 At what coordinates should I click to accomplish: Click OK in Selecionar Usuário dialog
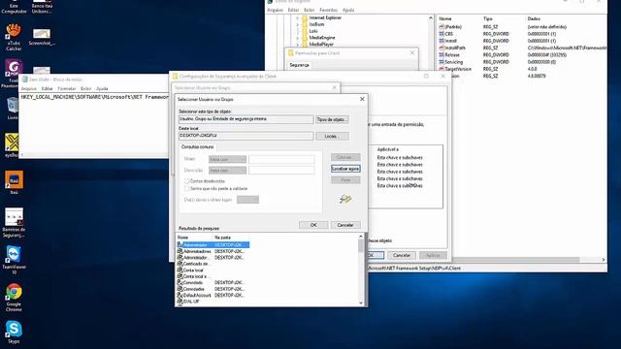(x=313, y=225)
